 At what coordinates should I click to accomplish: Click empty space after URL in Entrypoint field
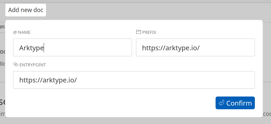click(x=164, y=80)
